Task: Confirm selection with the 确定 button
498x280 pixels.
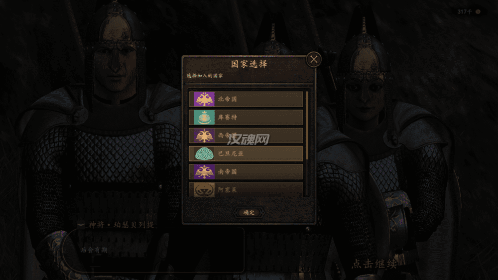Action: (x=249, y=213)
